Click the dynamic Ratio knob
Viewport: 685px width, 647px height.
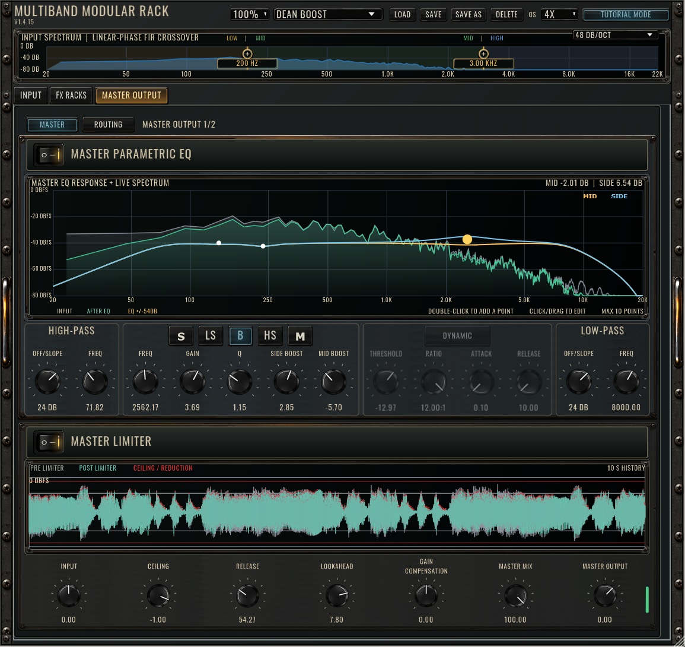coord(434,381)
